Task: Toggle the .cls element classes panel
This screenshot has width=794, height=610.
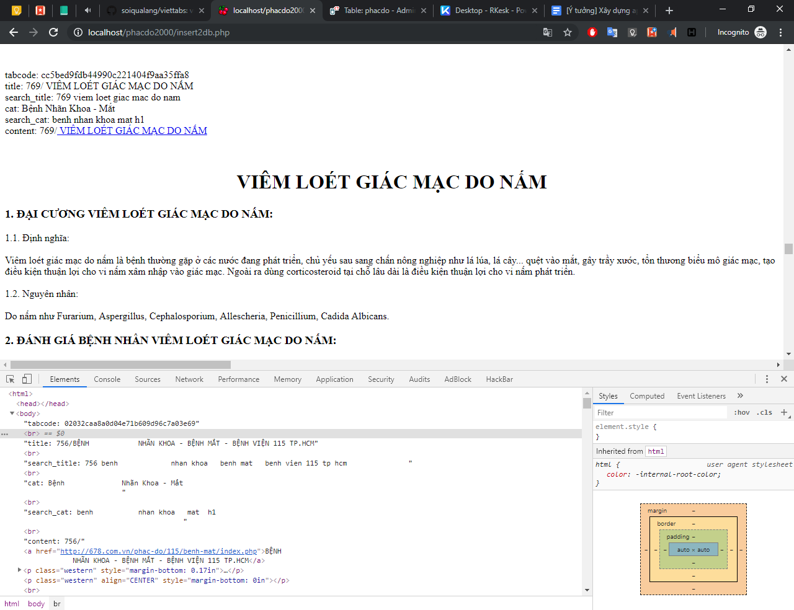Action: coord(764,413)
